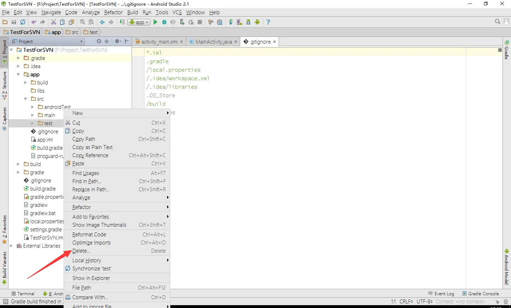Click the Help question mark icon
Screen dimensions: 511x308
pos(268,22)
